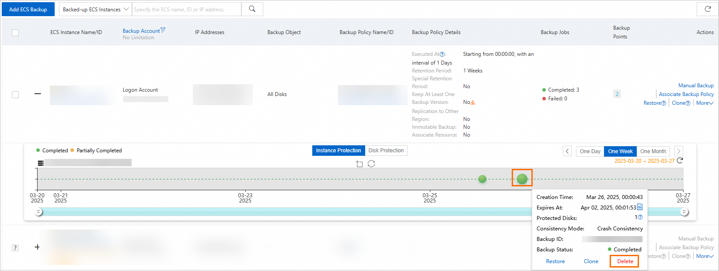Click Restore link in first row Actions
Screen dimensions: 719x271
click(x=653, y=103)
